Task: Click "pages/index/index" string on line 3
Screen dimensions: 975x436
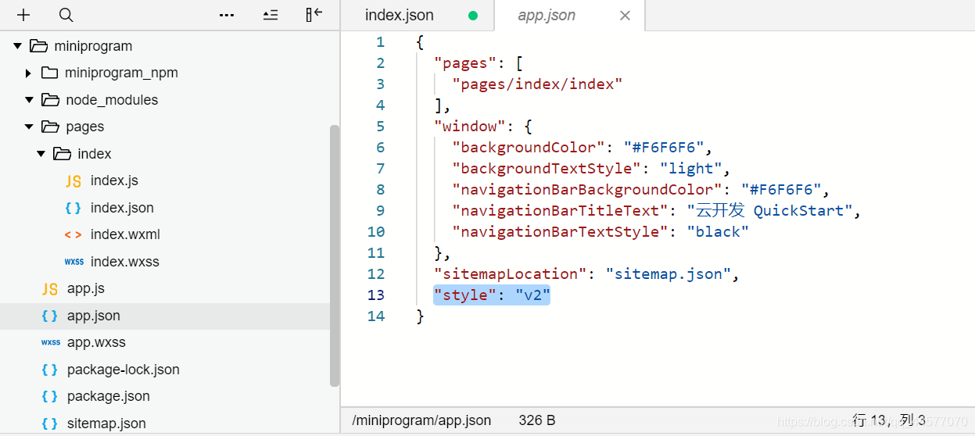Action: 537,84
